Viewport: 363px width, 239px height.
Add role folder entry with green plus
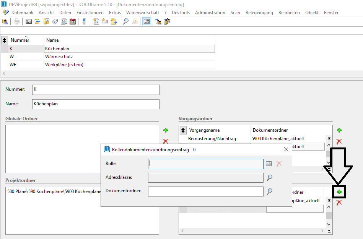339,192
